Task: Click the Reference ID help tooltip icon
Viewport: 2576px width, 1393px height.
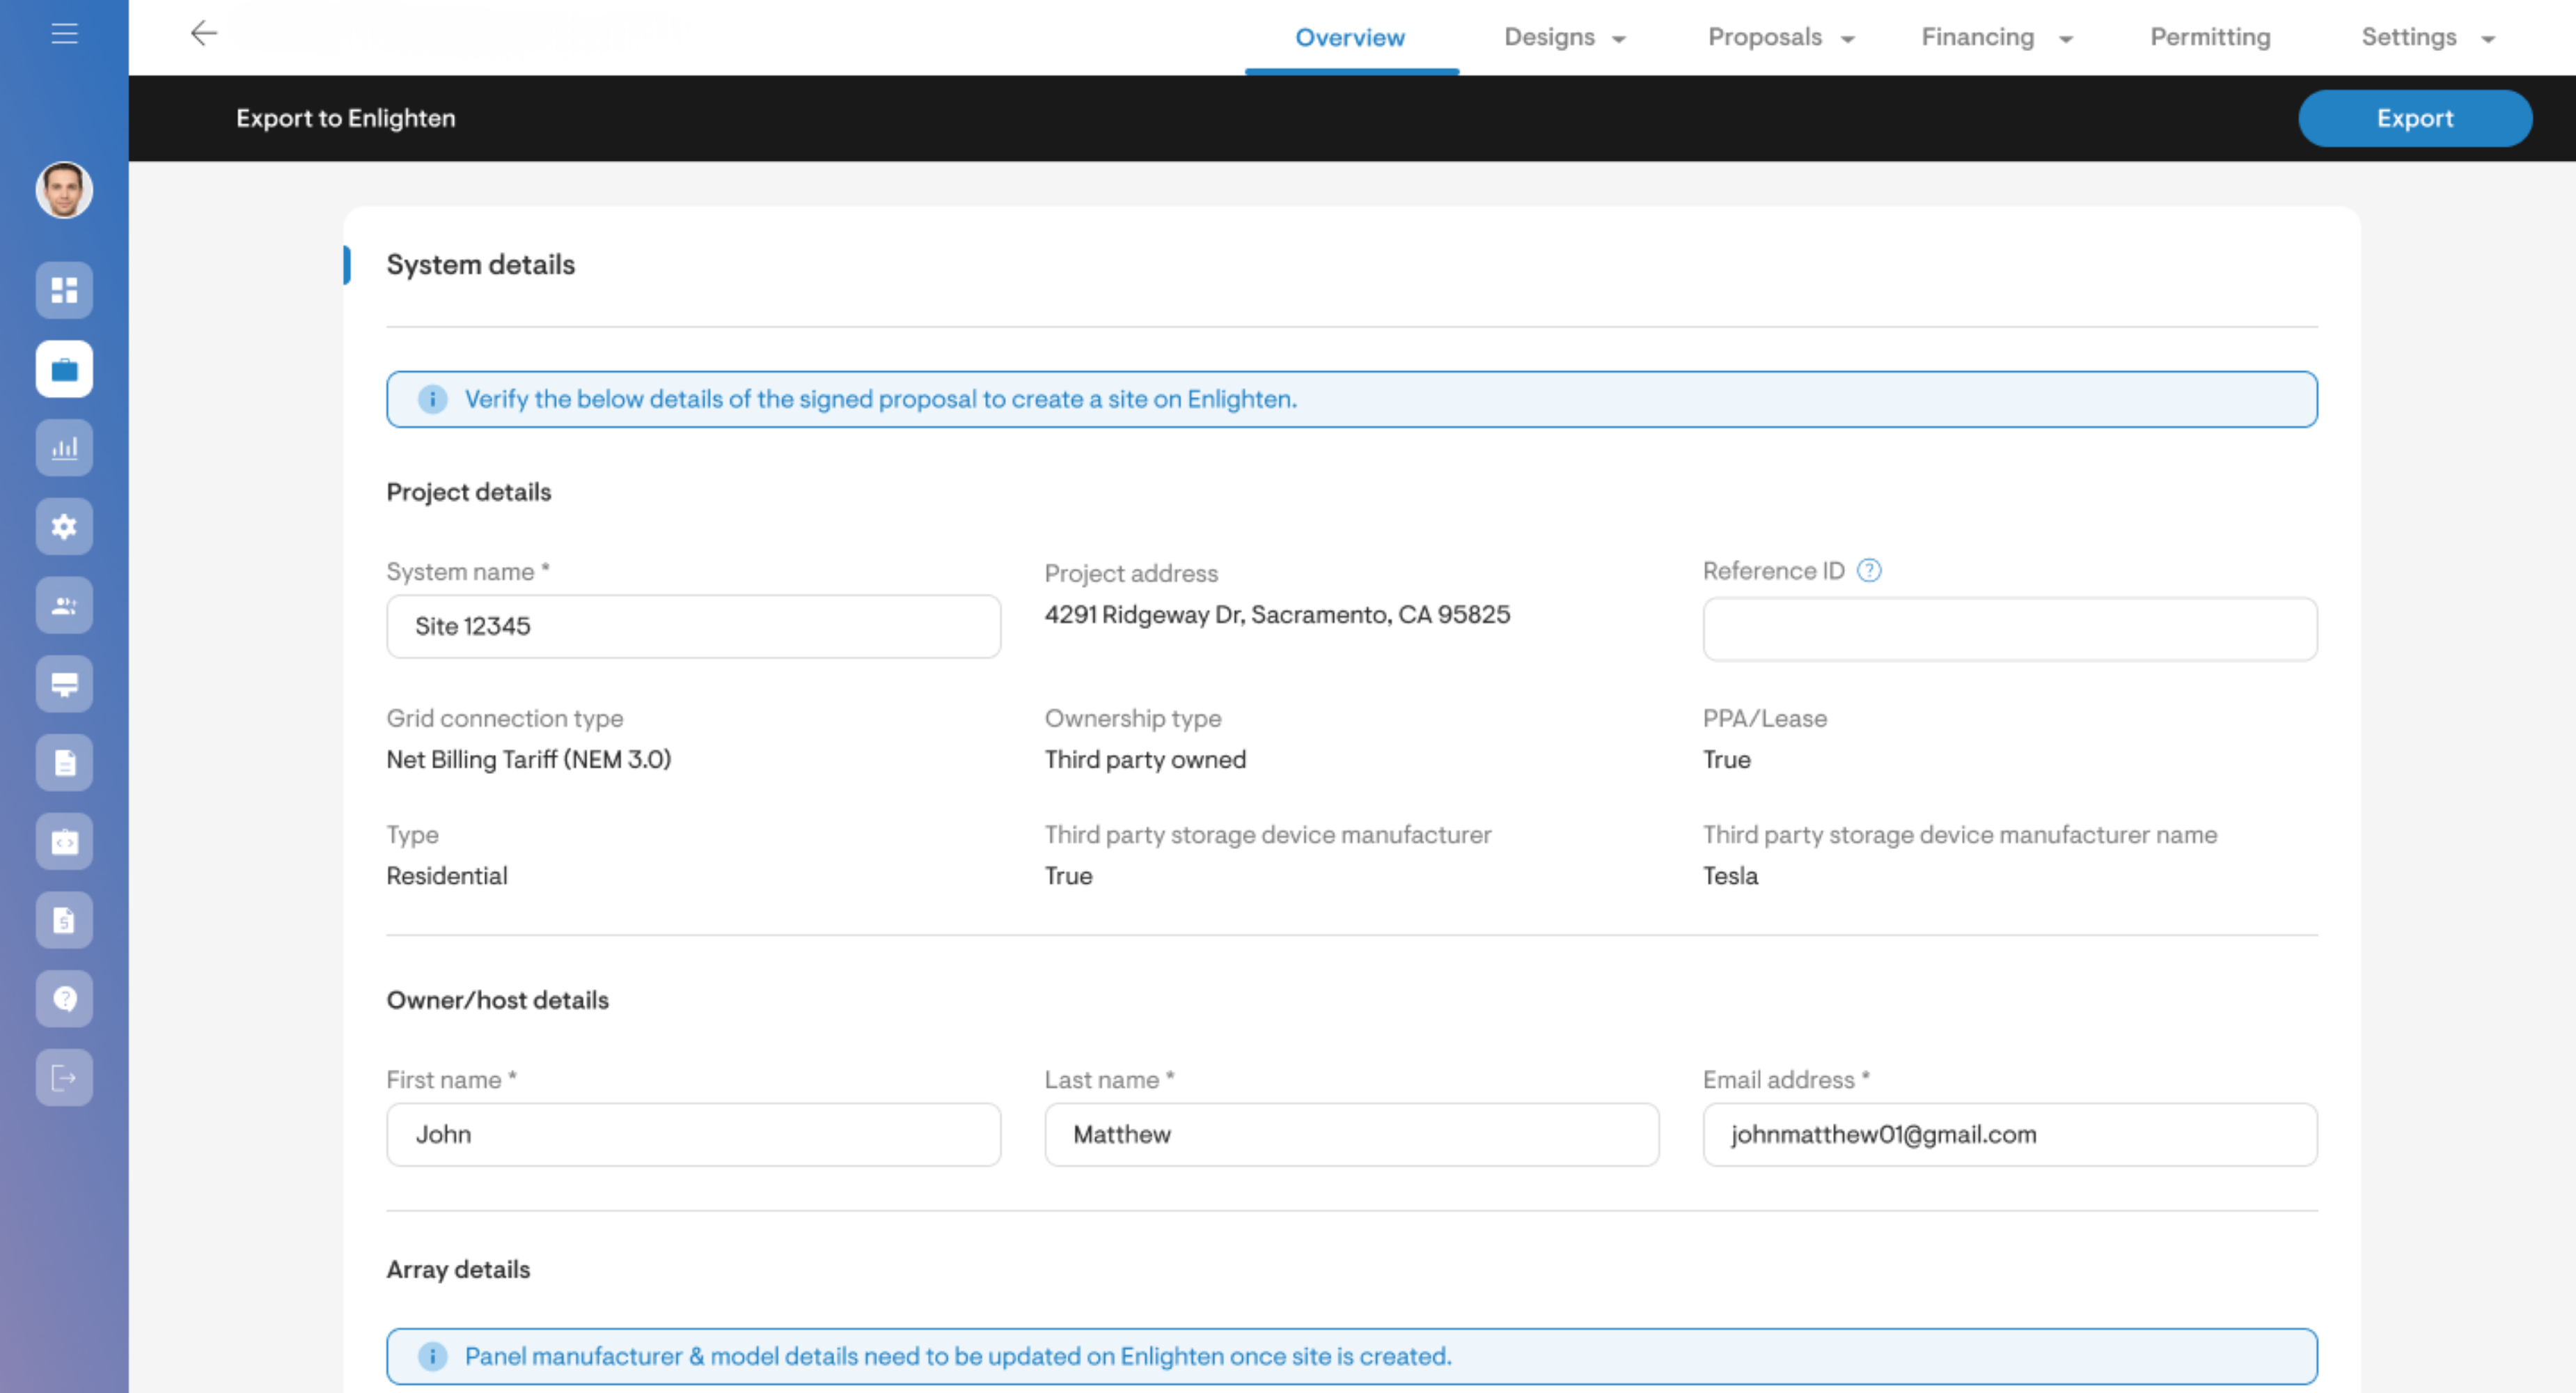Action: pyautogui.click(x=1869, y=570)
